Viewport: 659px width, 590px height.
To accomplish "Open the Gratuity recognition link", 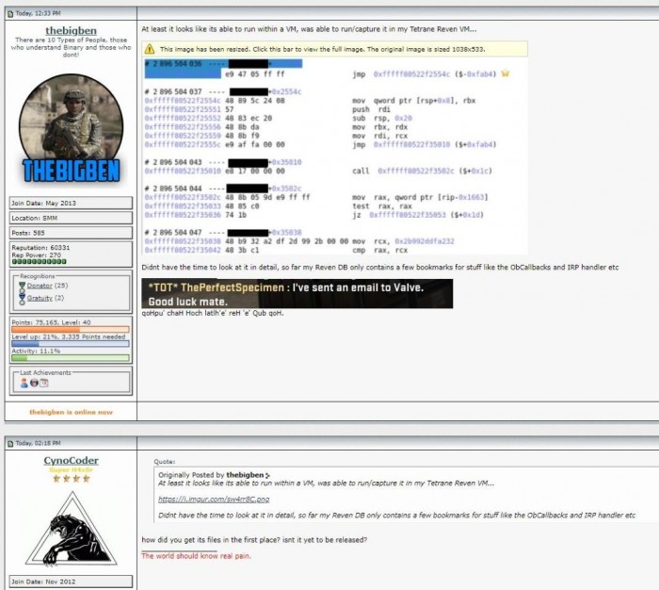I will [x=40, y=298].
